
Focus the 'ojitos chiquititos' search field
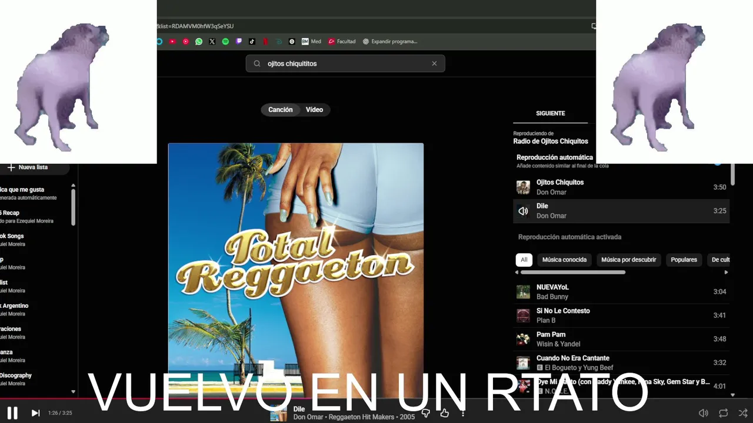(x=345, y=63)
